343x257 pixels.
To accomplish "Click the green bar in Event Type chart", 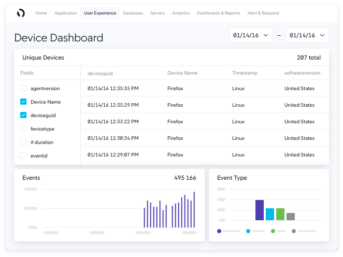I will 280,214.
